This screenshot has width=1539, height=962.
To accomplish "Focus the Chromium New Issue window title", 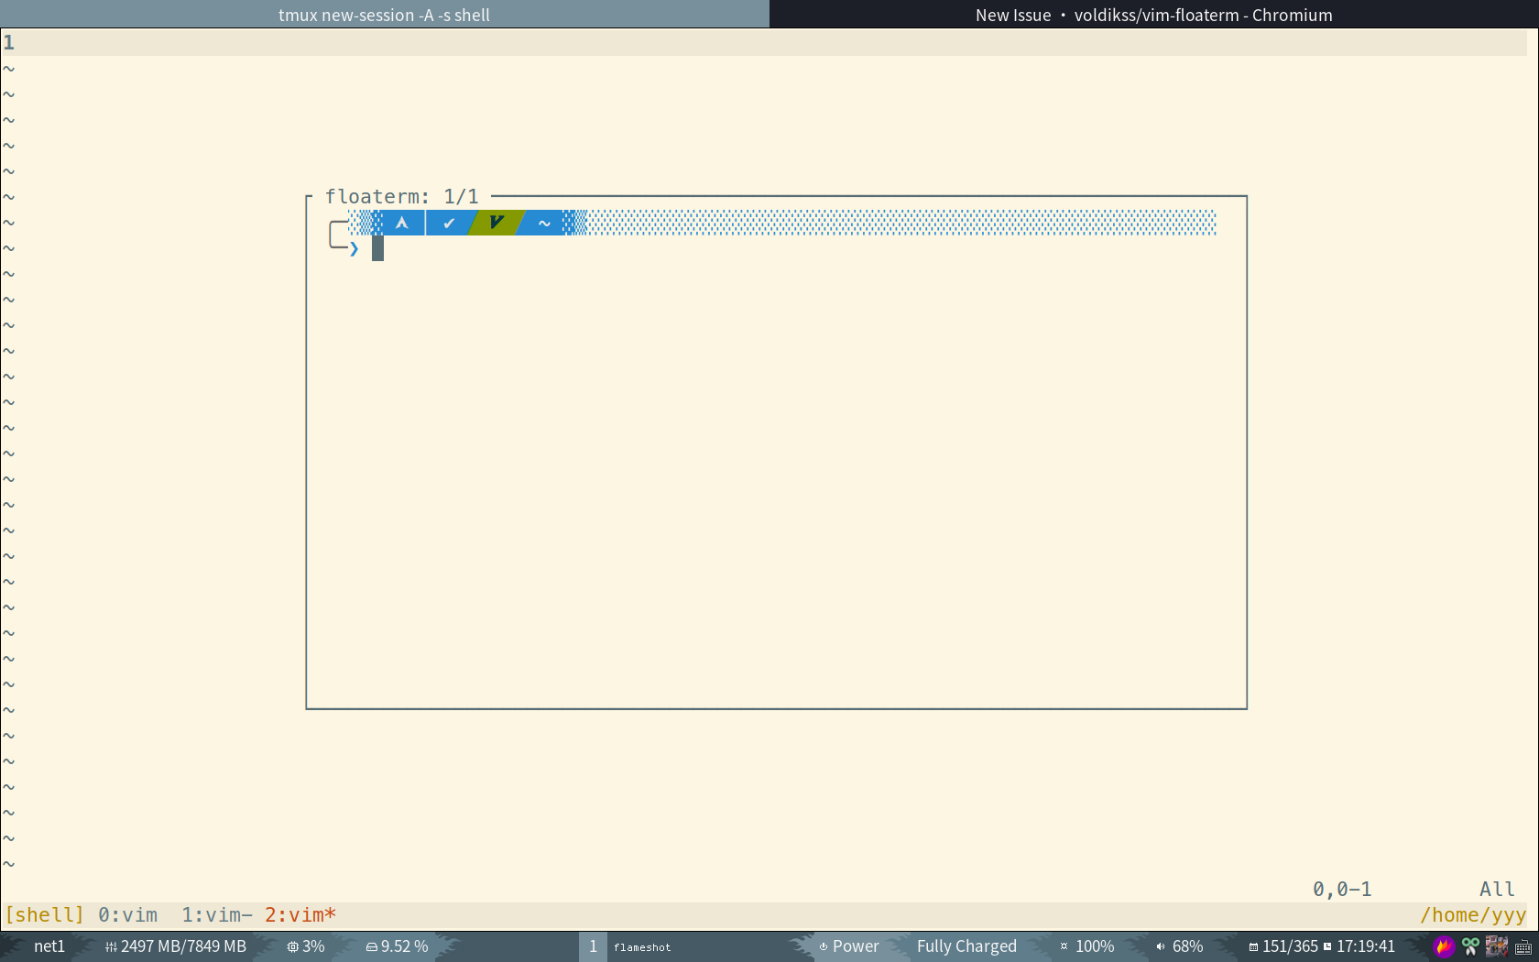I will tap(1154, 14).
